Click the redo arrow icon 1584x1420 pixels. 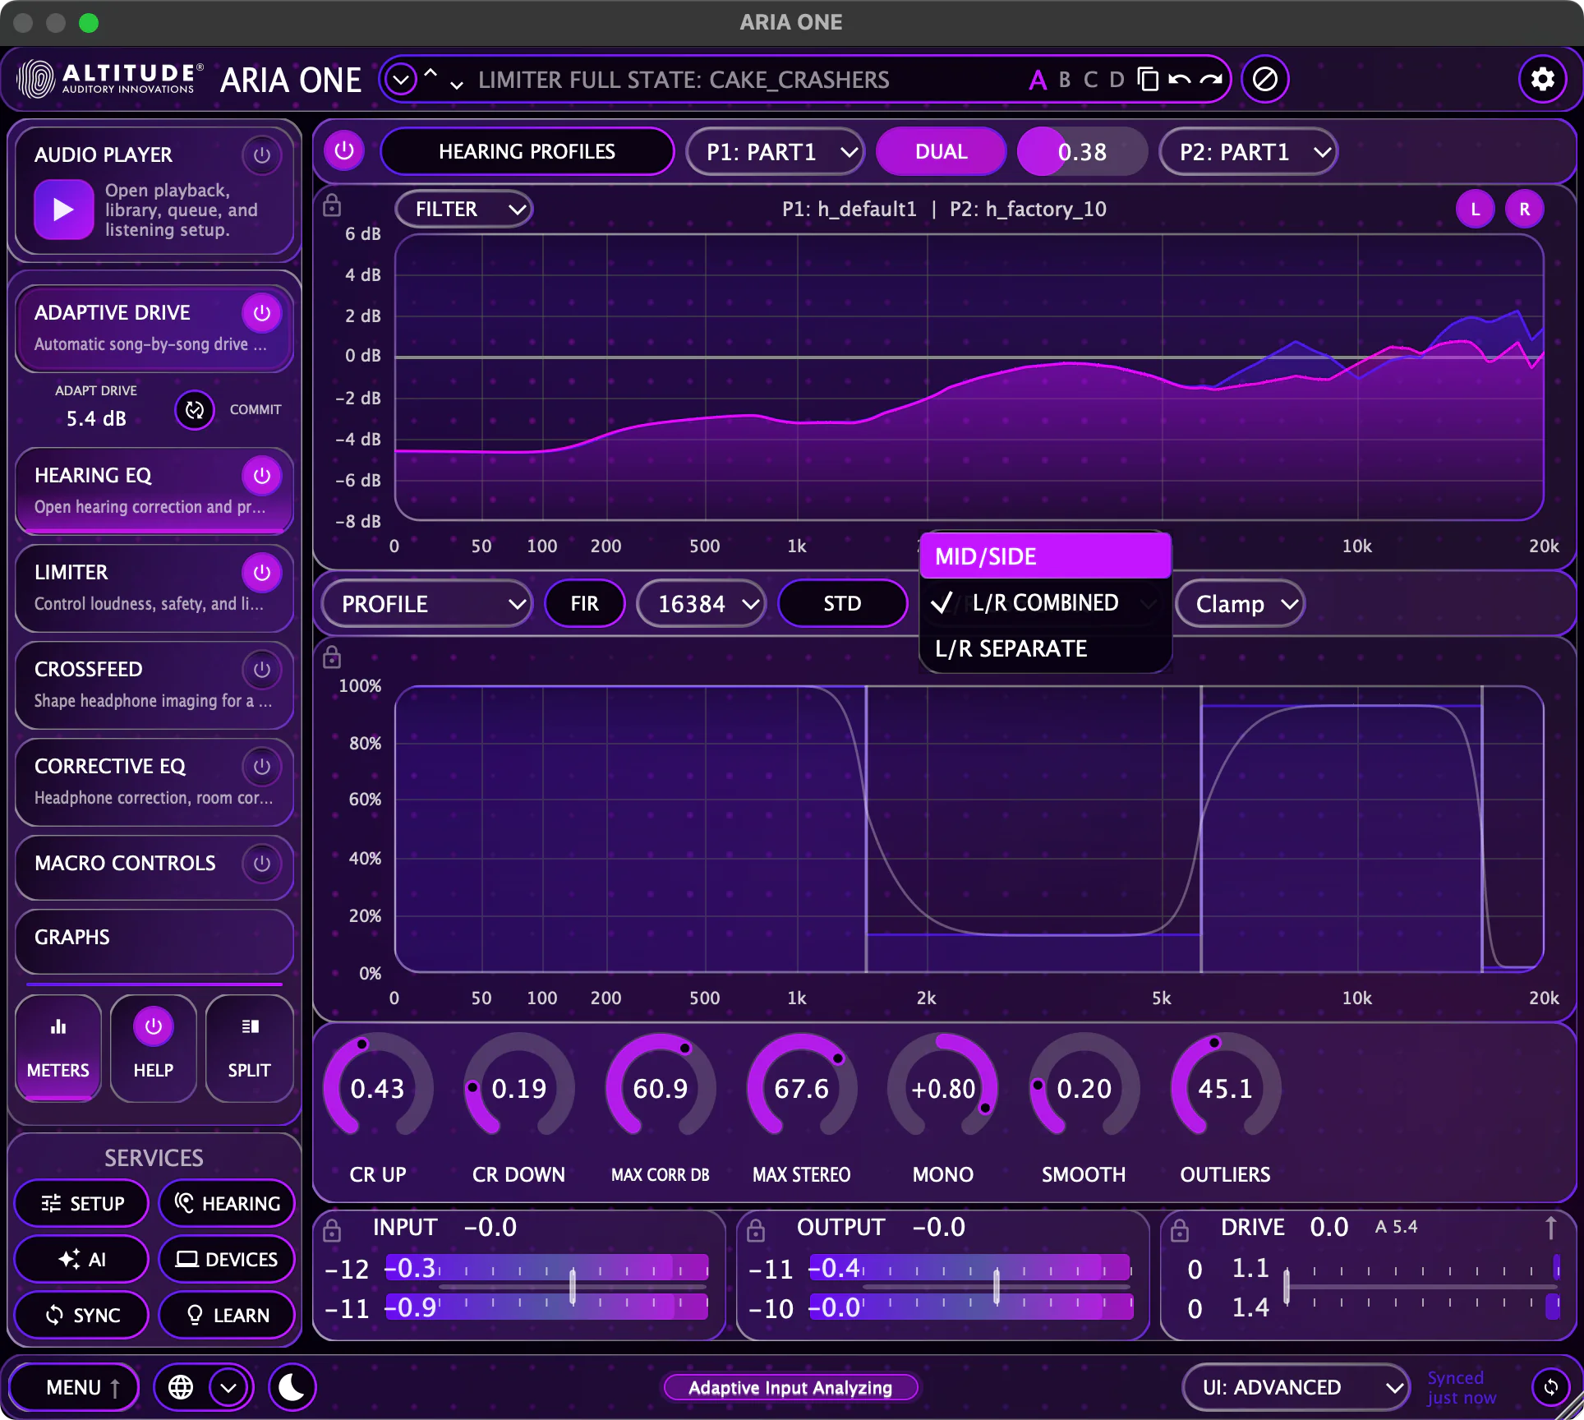[1210, 80]
